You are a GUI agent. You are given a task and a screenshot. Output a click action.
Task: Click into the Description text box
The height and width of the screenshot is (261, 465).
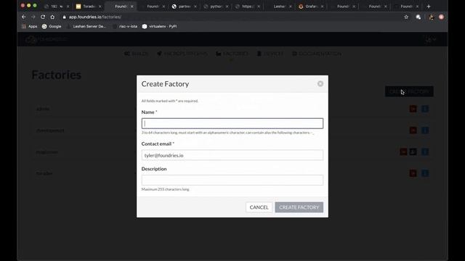pos(232,180)
